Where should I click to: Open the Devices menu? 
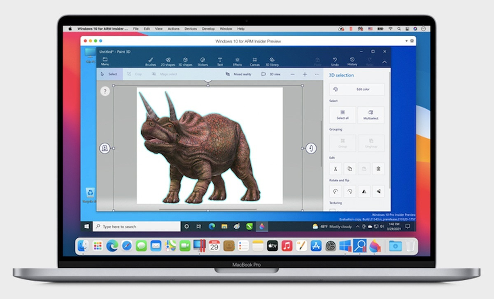point(191,29)
